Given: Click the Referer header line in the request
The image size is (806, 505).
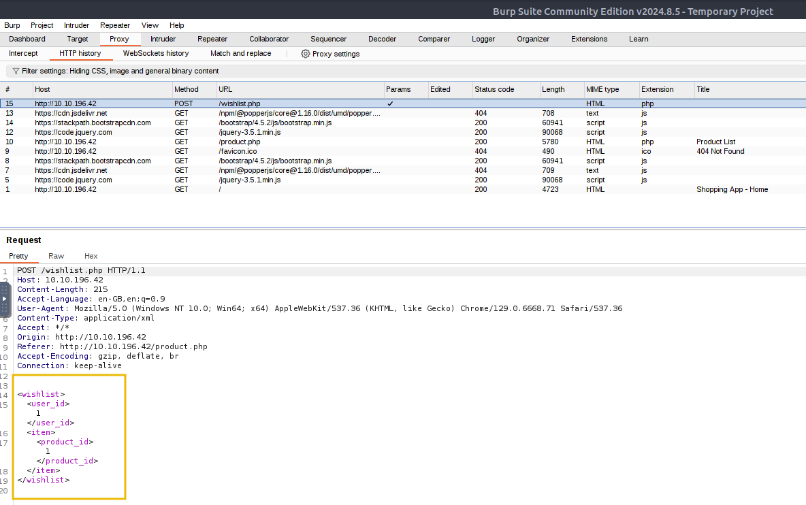Looking at the screenshot, I should click(112, 347).
